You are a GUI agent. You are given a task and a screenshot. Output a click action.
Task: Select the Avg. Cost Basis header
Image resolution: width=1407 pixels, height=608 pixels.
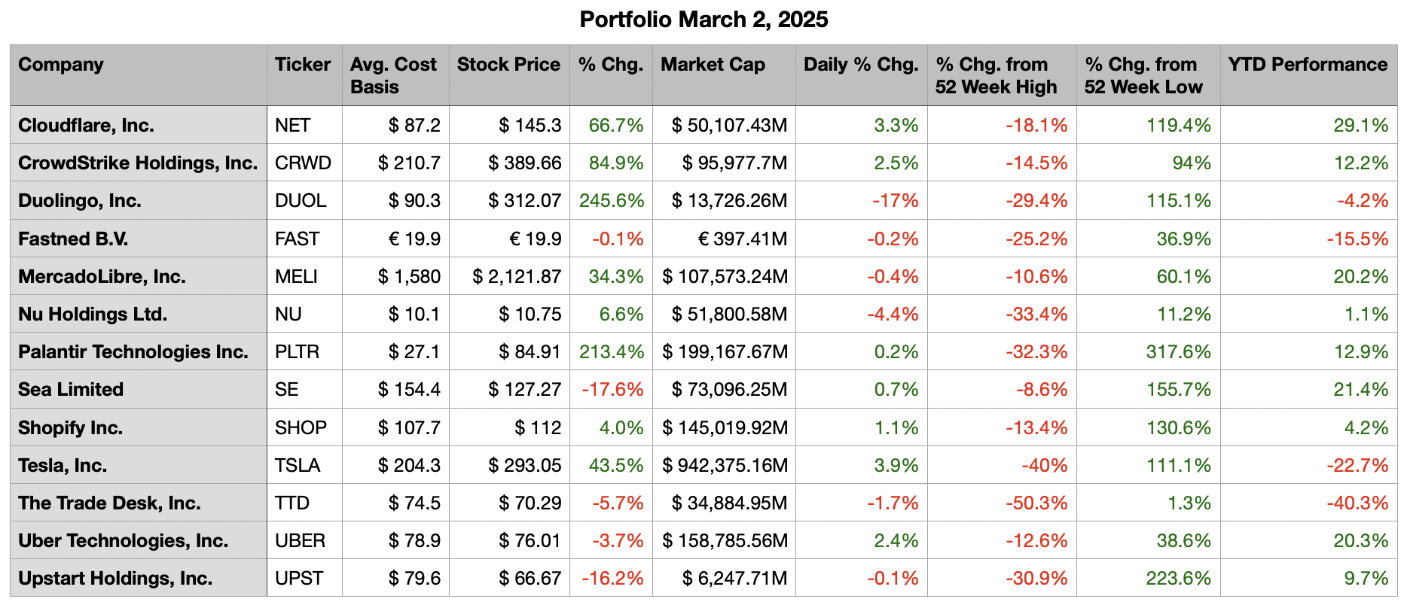click(x=392, y=75)
